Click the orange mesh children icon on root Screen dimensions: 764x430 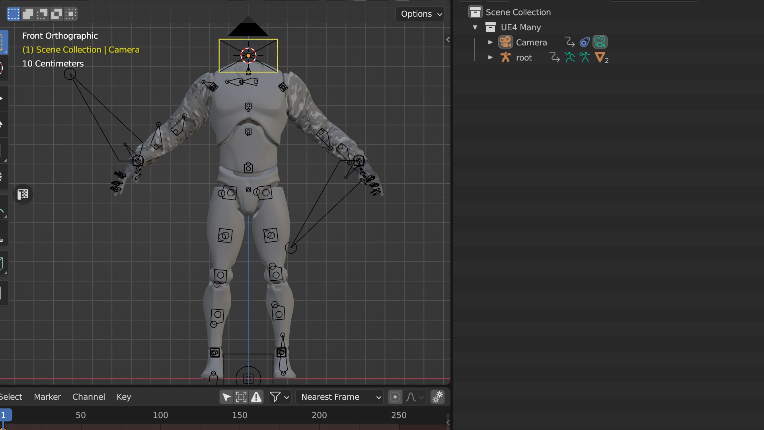pos(600,57)
